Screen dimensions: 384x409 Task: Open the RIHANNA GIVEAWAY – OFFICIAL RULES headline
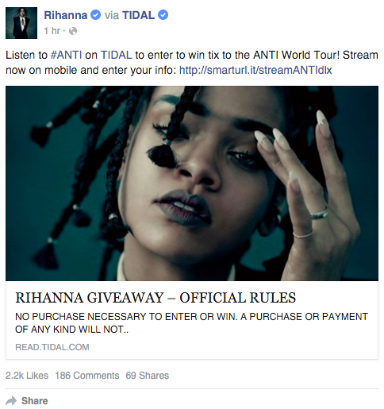pyautogui.click(x=156, y=298)
